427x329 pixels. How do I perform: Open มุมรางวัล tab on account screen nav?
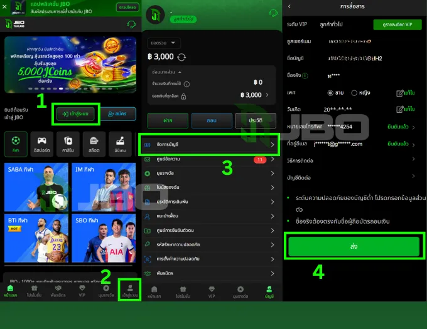[241, 292]
